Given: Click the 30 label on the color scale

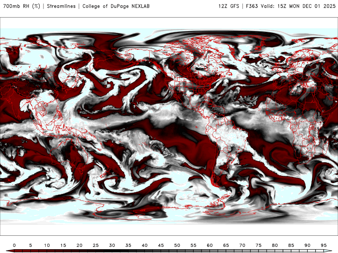Looking at the screenshot, I should pos(112,245).
